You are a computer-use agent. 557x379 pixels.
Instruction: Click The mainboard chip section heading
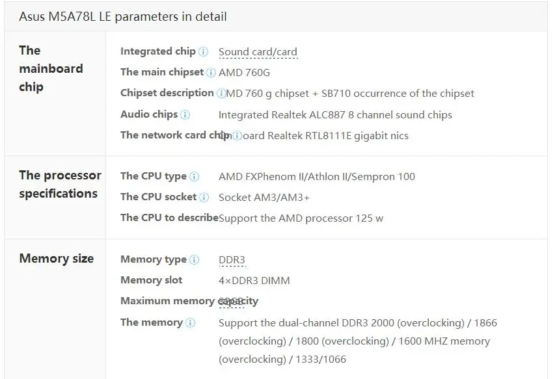click(51, 68)
